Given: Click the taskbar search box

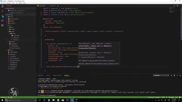Looking at the screenshot, I should [x=21, y=100].
